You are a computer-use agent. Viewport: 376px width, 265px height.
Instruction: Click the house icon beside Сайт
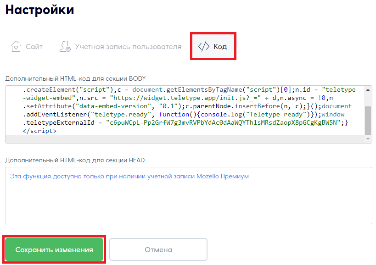(x=16, y=46)
